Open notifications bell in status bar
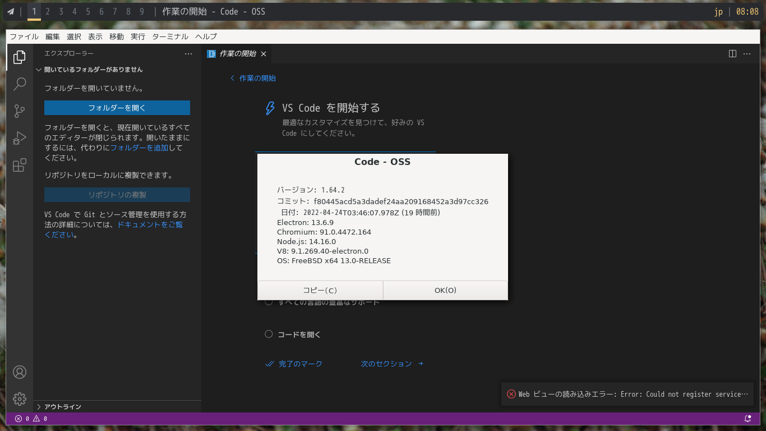The height and width of the screenshot is (431, 766). click(x=747, y=419)
